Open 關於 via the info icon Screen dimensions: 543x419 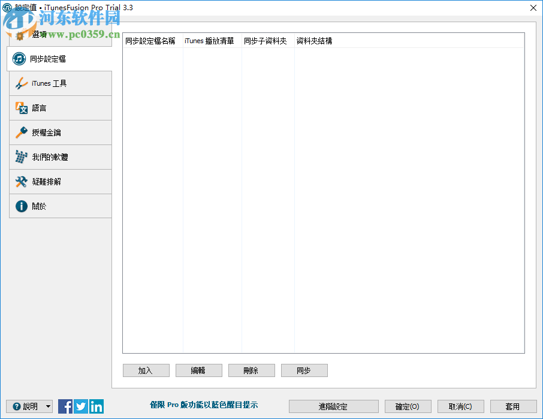[x=21, y=206]
